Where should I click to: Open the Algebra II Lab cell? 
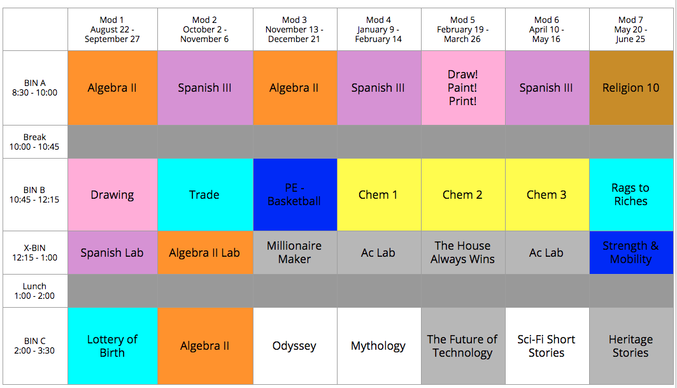point(204,253)
